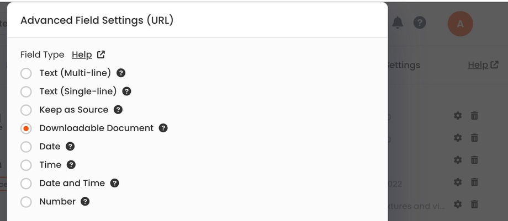
Task: Click help icon beside Number option
Action: point(85,202)
